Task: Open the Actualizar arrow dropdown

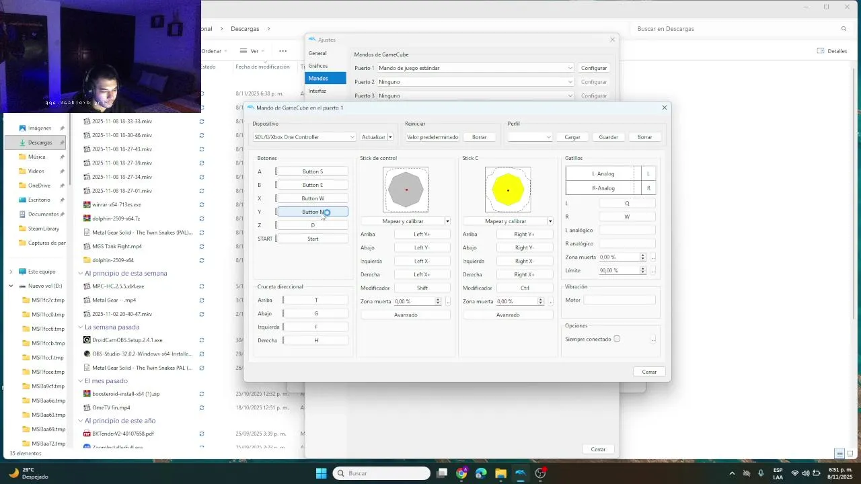Action: [x=390, y=137]
